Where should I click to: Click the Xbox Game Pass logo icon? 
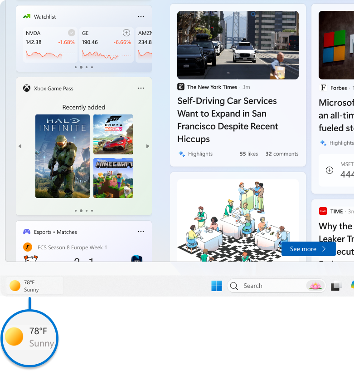(x=27, y=89)
